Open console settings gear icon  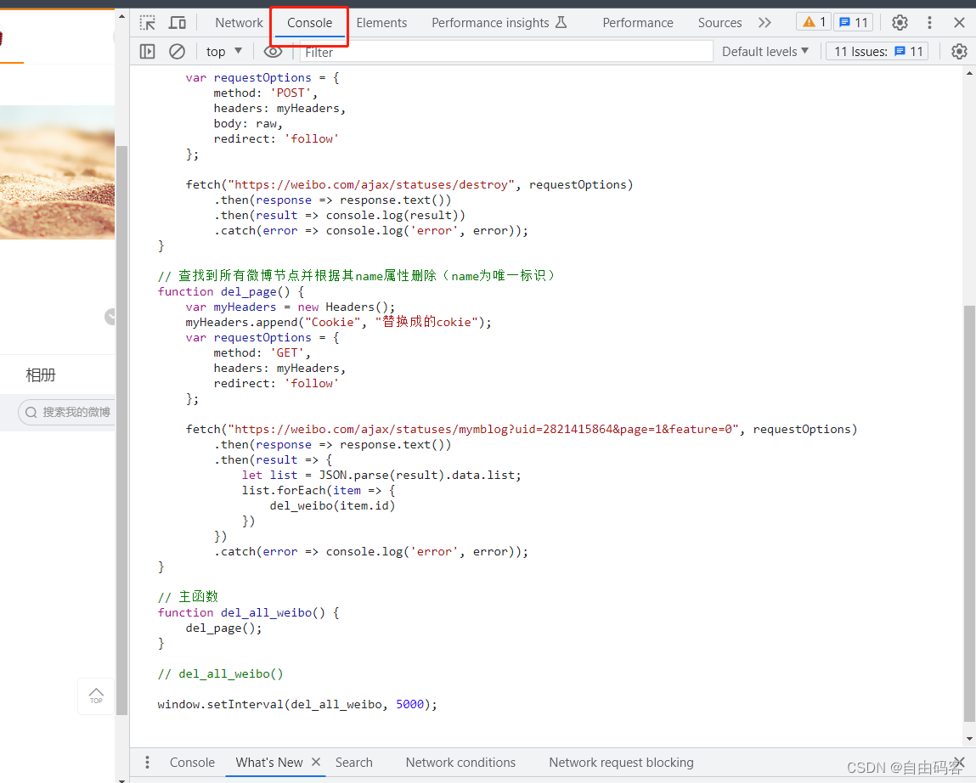[x=959, y=52]
